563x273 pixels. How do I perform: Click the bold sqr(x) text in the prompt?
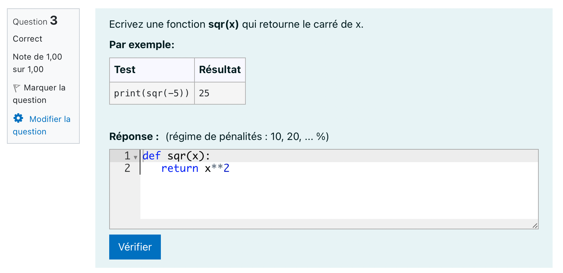click(223, 24)
